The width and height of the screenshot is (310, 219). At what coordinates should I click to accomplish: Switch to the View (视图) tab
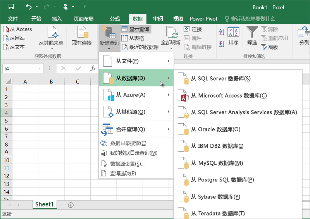coord(178,19)
